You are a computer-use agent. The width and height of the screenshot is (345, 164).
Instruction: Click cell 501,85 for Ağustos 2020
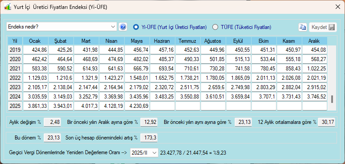213,59
